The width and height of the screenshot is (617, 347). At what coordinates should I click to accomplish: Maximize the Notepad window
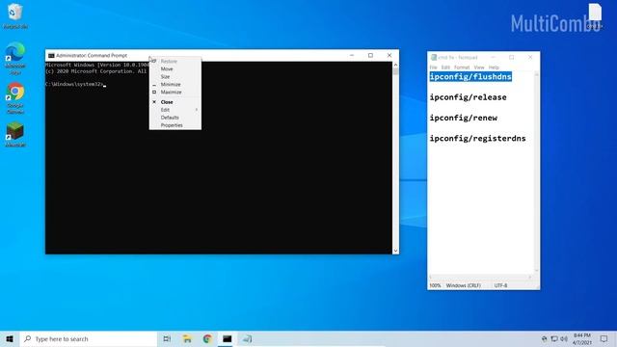[x=512, y=58]
